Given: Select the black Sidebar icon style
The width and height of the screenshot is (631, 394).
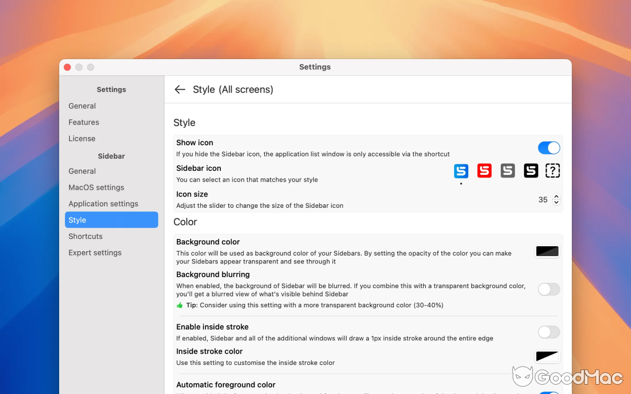Looking at the screenshot, I should tap(530, 170).
